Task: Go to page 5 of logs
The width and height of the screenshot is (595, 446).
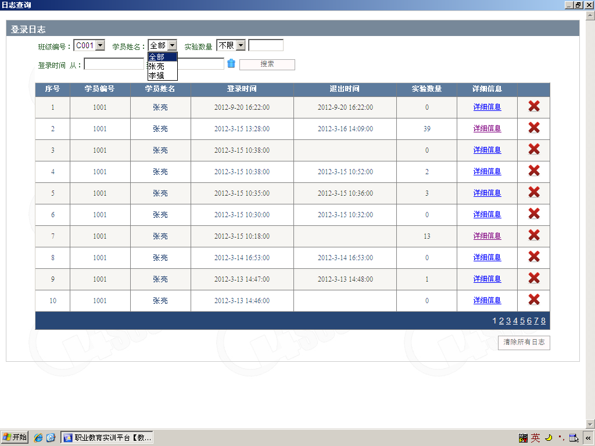Action: [522, 321]
